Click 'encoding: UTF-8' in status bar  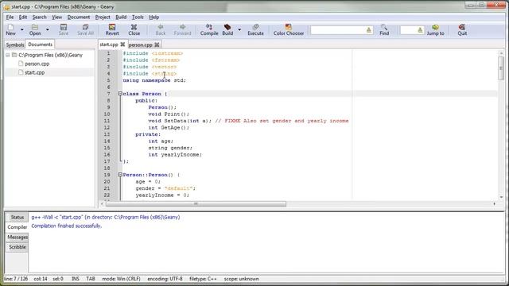pos(165,279)
